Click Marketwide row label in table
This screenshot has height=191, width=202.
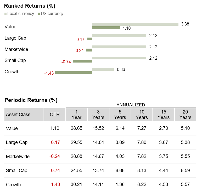click(x=18, y=157)
